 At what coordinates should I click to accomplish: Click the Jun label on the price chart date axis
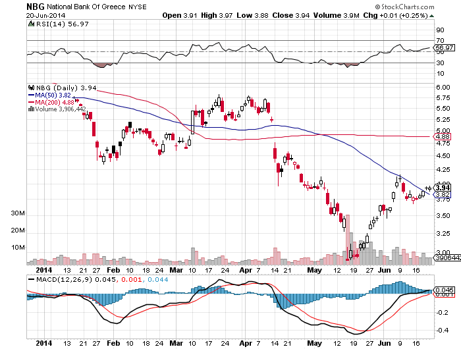[x=384, y=270]
